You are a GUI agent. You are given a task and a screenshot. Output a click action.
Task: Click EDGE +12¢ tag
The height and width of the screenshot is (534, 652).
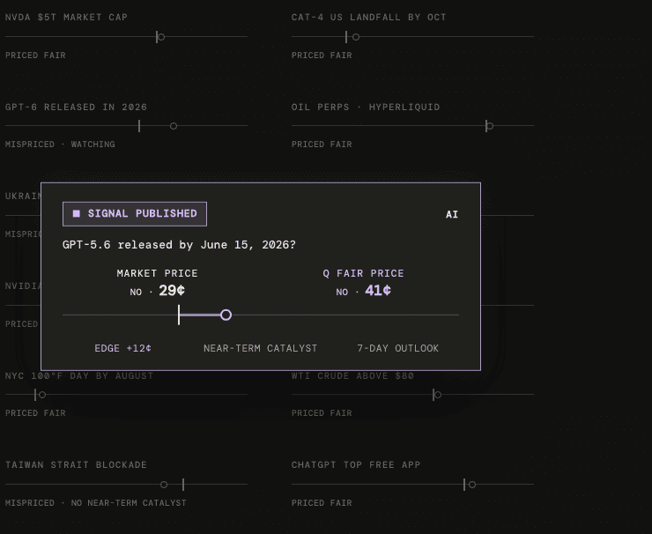122,348
